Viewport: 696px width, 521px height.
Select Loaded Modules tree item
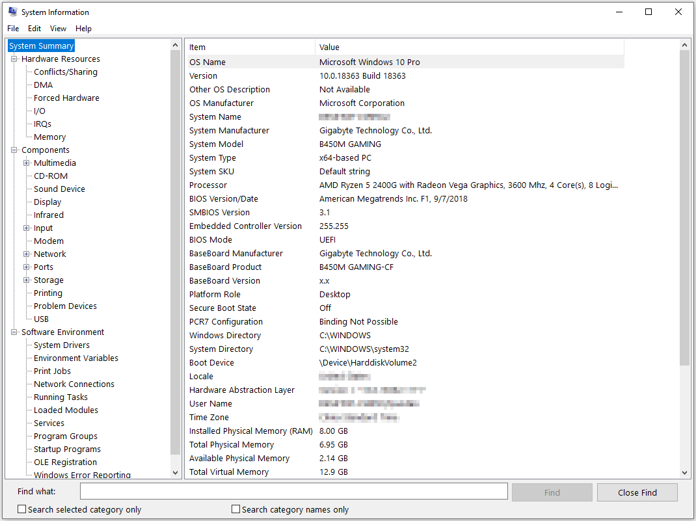coord(66,410)
